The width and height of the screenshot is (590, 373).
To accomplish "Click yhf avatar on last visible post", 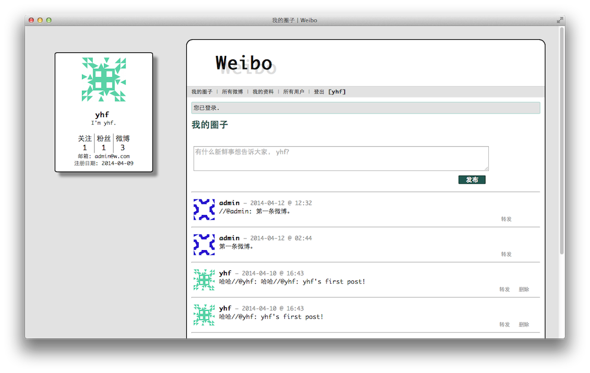I will [204, 315].
